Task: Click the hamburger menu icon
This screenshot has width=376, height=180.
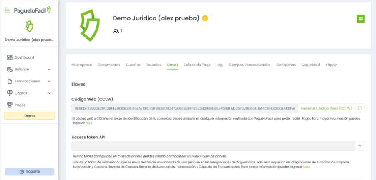Action: click(x=7, y=10)
